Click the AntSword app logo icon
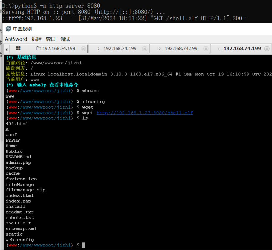 [x=8, y=29]
